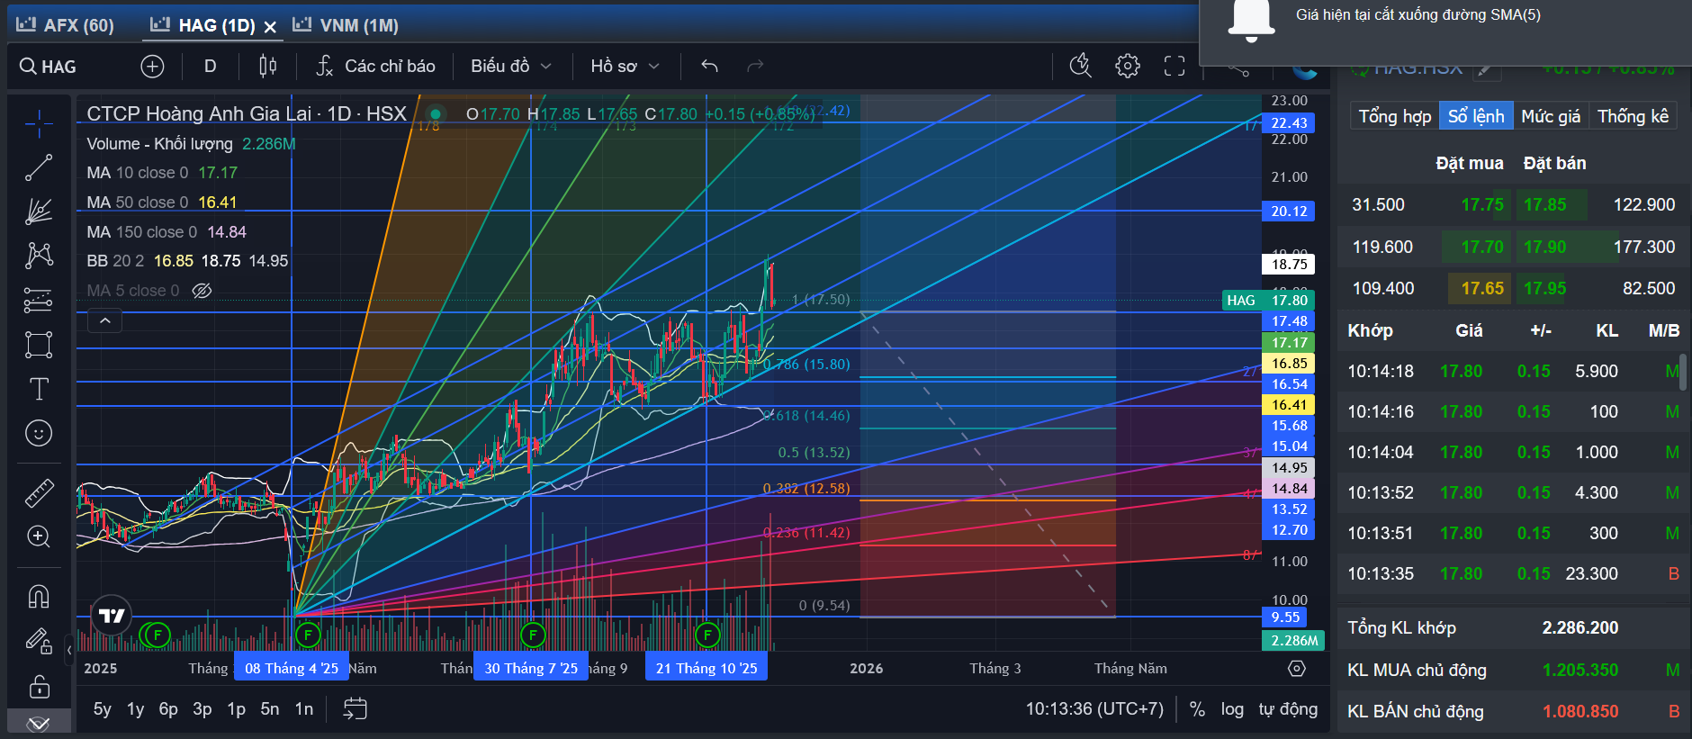This screenshot has width=1692, height=739.
Task: Toggle MA 5 indicator visibility
Action: point(202,291)
